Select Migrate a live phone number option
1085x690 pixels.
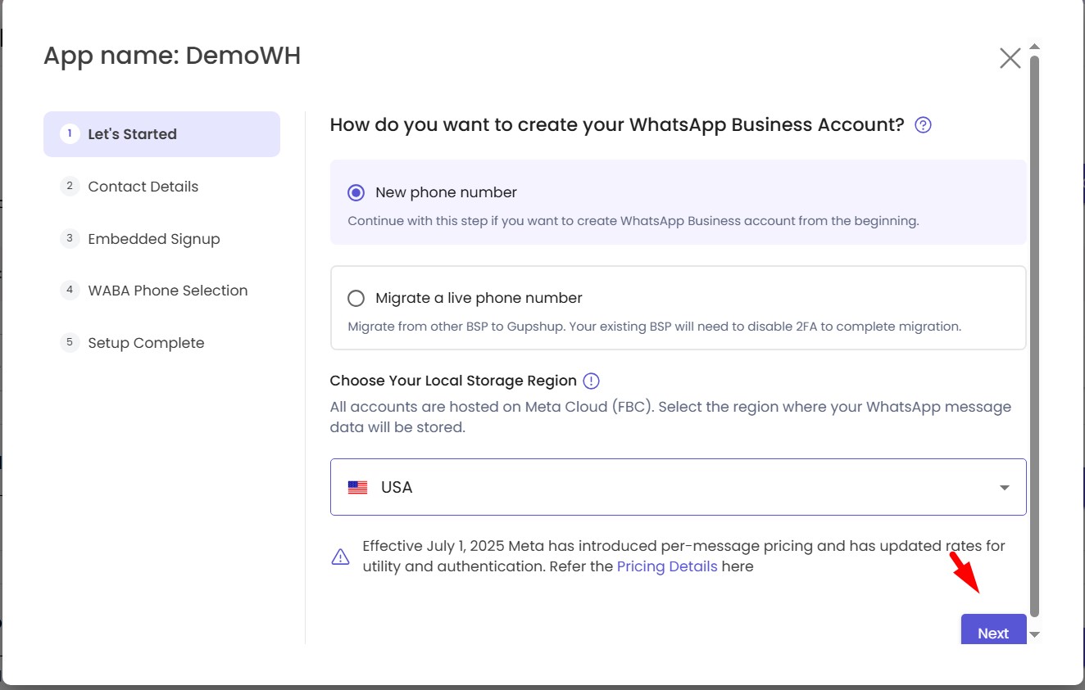click(x=356, y=298)
